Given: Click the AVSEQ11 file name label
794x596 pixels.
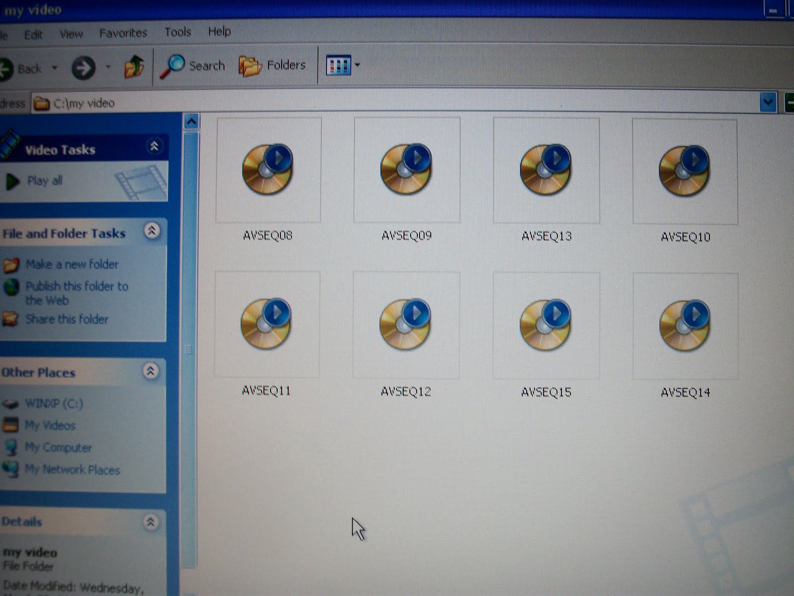Looking at the screenshot, I should (x=266, y=391).
